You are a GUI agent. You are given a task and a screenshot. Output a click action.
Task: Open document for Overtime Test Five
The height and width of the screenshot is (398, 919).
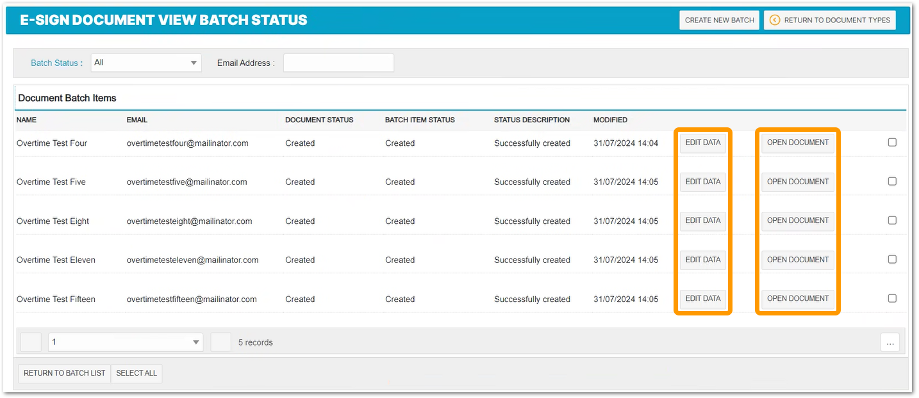(798, 182)
